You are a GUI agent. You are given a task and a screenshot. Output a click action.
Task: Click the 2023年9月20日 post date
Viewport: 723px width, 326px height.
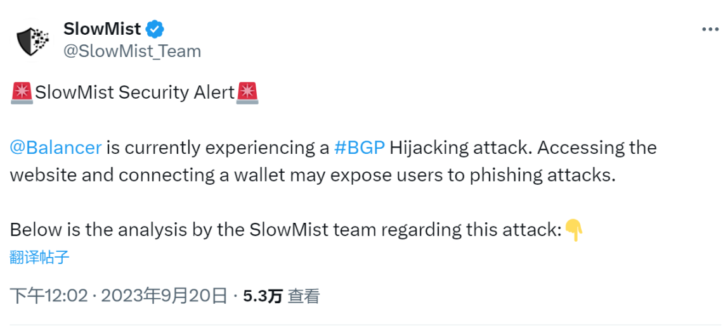[x=164, y=296]
